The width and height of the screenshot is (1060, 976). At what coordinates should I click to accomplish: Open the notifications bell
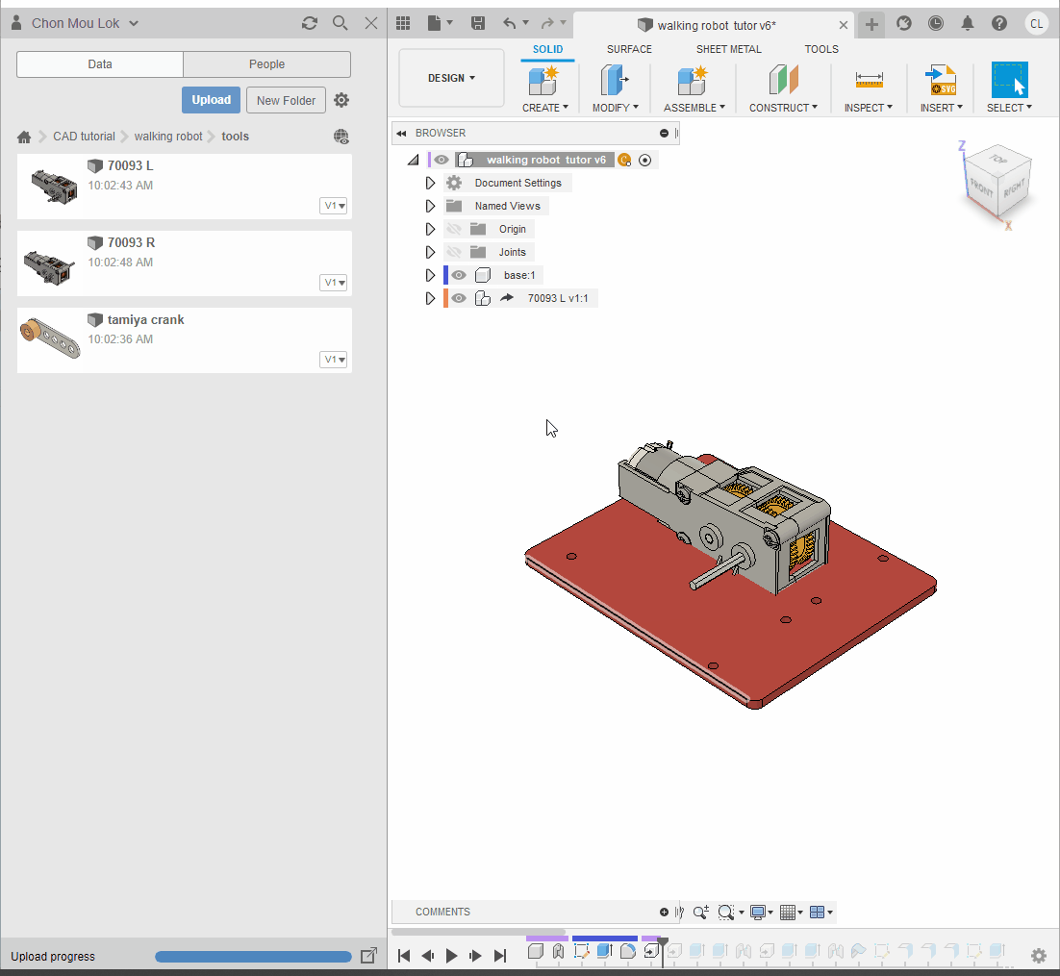click(x=968, y=24)
